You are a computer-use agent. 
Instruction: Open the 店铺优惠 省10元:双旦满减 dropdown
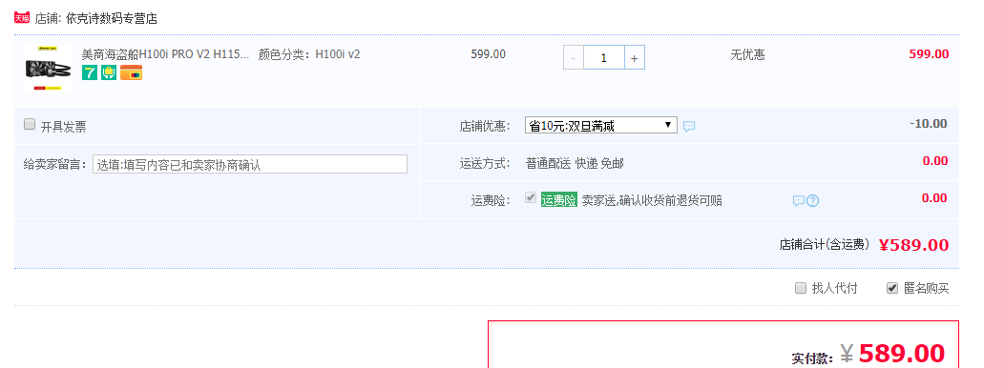coord(601,126)
